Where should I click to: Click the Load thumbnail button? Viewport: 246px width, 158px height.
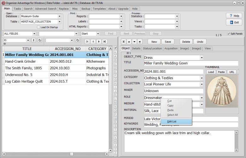(211, 72)
